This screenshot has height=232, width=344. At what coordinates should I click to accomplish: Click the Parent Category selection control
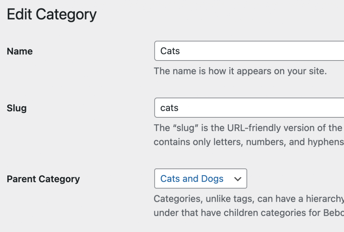200,179
